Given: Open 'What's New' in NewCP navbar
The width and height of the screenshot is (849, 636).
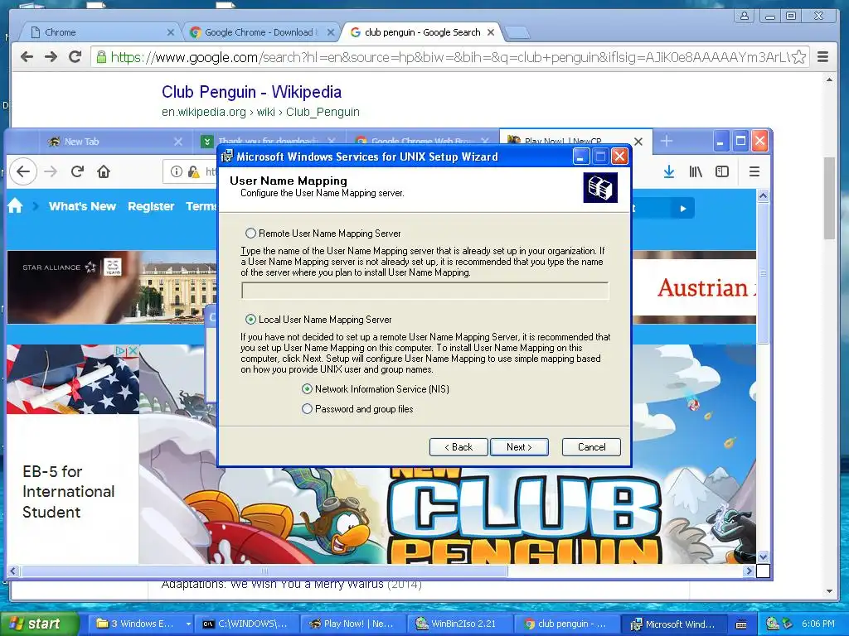Looking at the screenshot, I should [x=82, y=206].
